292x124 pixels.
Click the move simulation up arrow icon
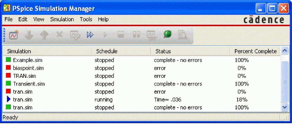[44, 35]
